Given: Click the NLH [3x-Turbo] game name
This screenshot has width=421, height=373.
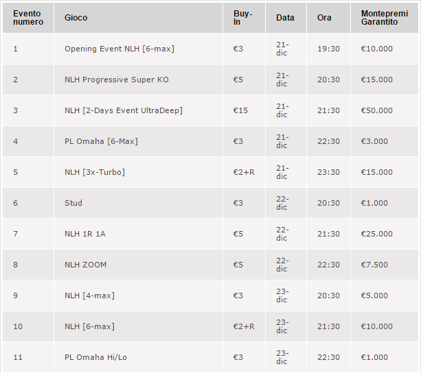Looking at the screenshot, I should pyautogui.click(x=95, y=172).
